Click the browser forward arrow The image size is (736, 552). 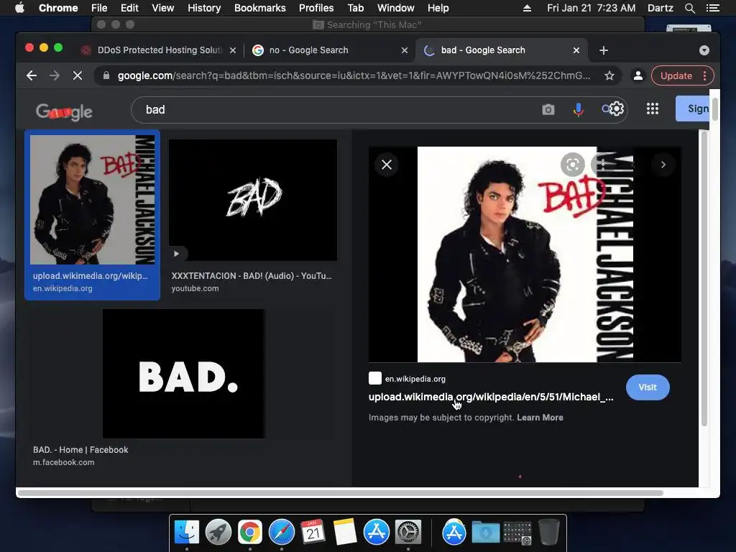click(55, 75)
